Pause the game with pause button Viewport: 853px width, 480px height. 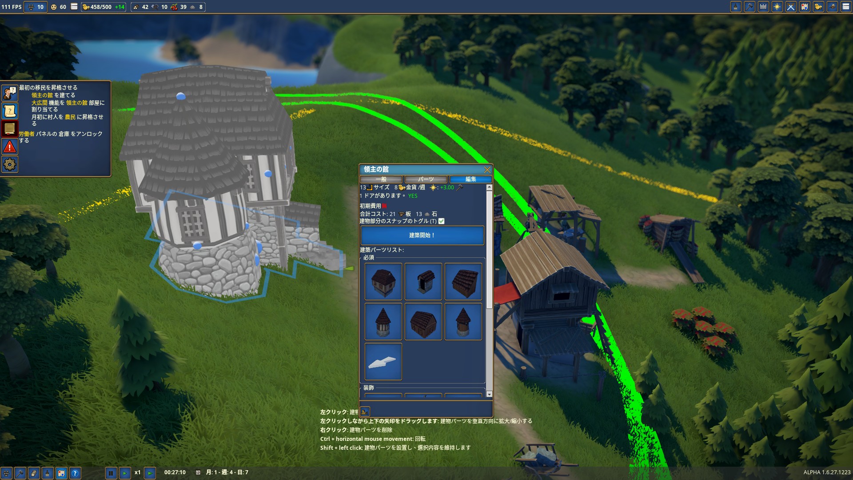coord(111,473)
